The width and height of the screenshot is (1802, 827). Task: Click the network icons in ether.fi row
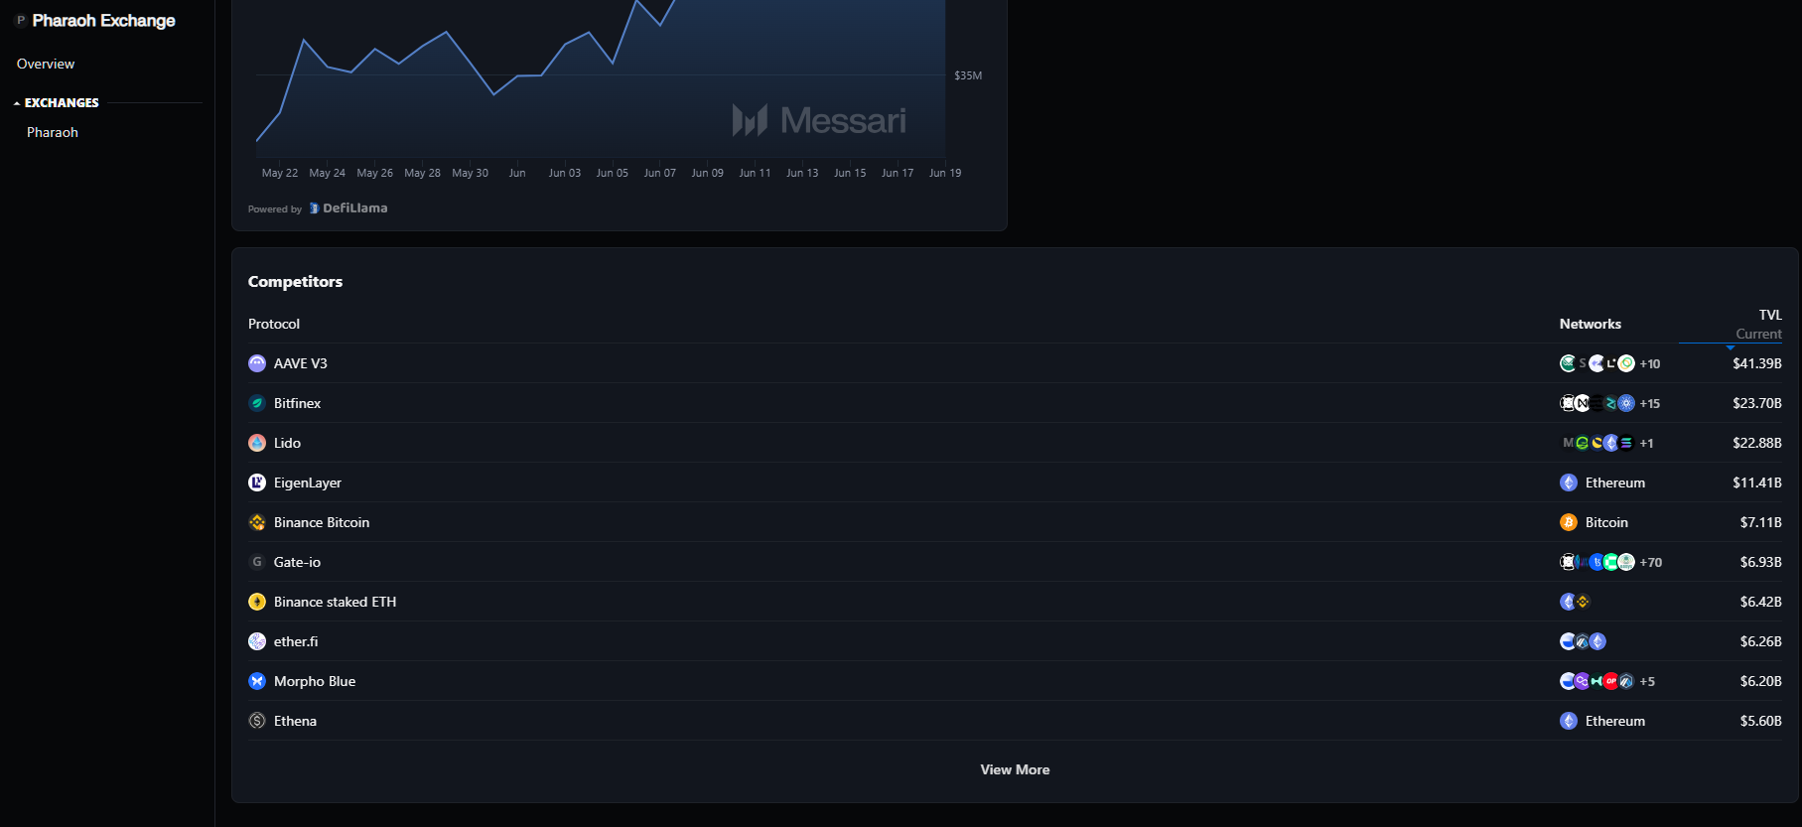point(1583,641)
